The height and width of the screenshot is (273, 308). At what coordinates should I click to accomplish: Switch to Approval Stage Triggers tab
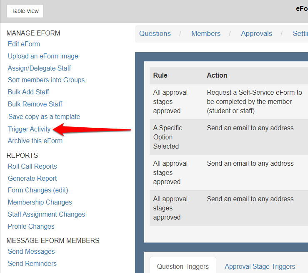pos(260,266)
